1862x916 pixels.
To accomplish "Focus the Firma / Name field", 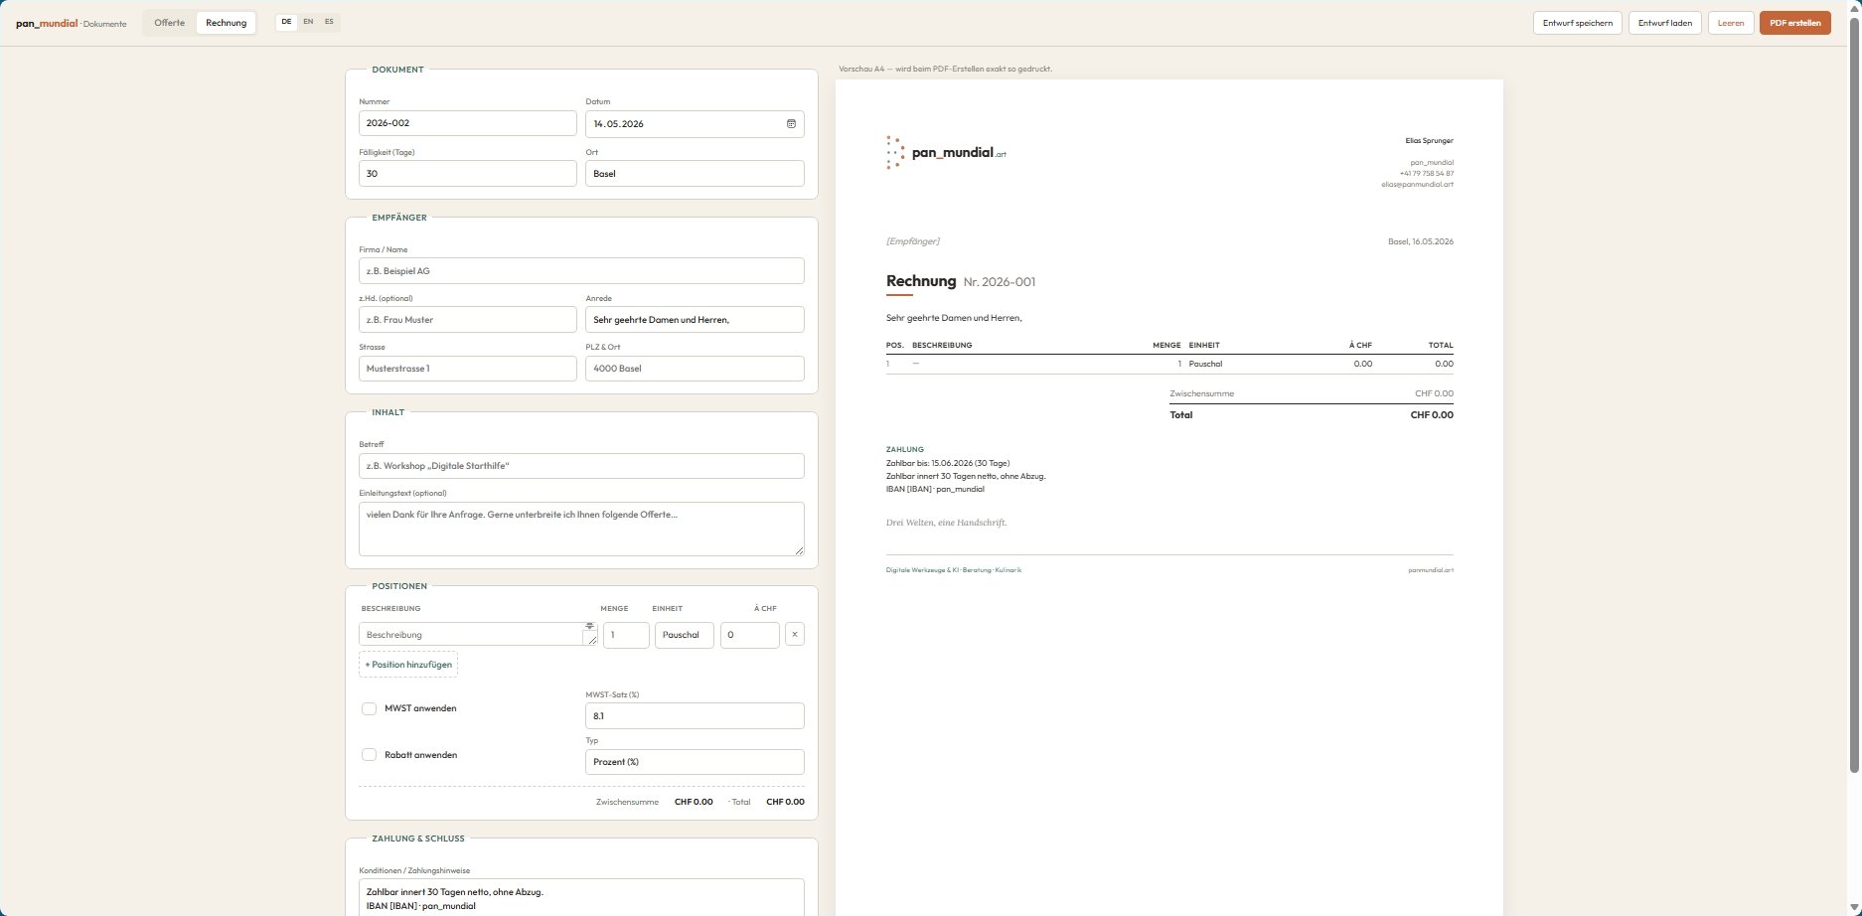I will coord(581,271).
